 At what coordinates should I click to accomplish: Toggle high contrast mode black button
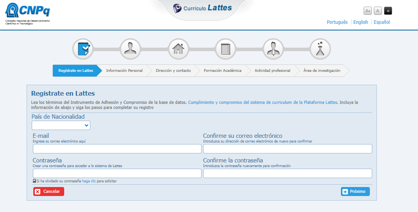pos(388,11)
